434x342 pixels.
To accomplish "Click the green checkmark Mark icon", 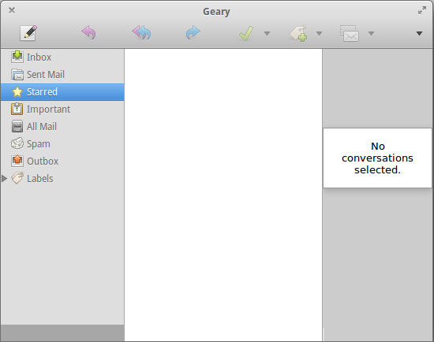I will pos(245,33).
